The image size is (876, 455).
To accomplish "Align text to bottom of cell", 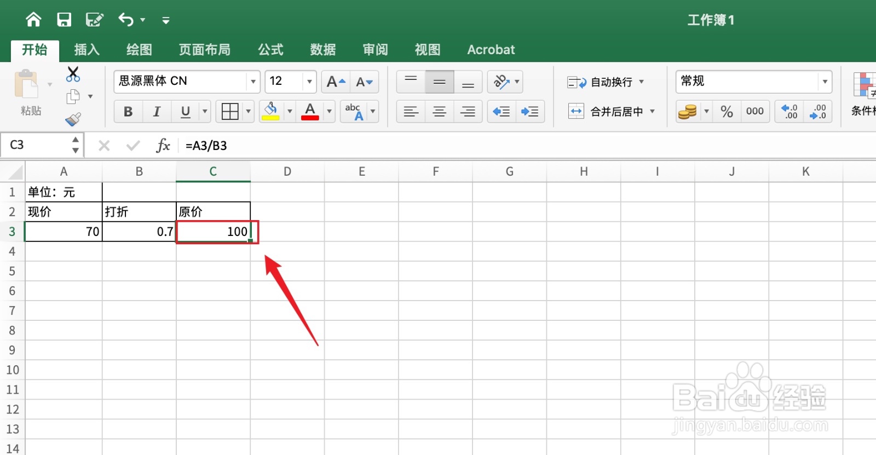I will (x=468, y=82).
